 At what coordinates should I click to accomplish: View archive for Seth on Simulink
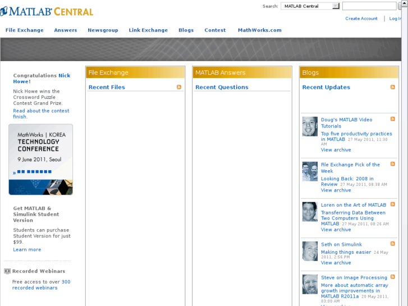(336, 263)
